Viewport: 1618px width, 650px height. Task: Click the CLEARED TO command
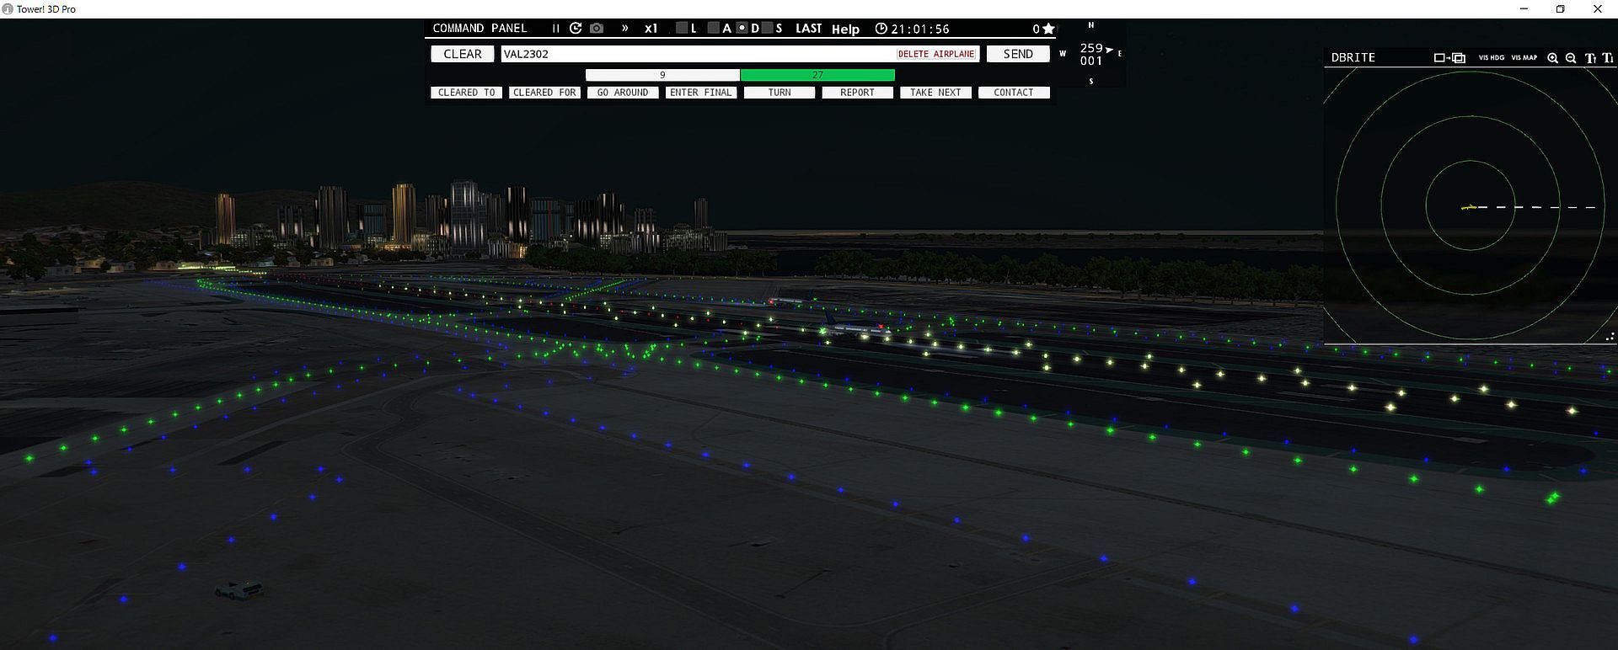point(467,93)
